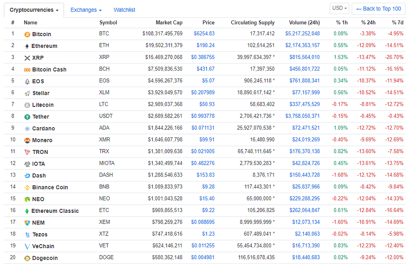This screenshot has width=411, height=265.
Task: Click the TRON red triangle icon
Action: click(27, 152)
